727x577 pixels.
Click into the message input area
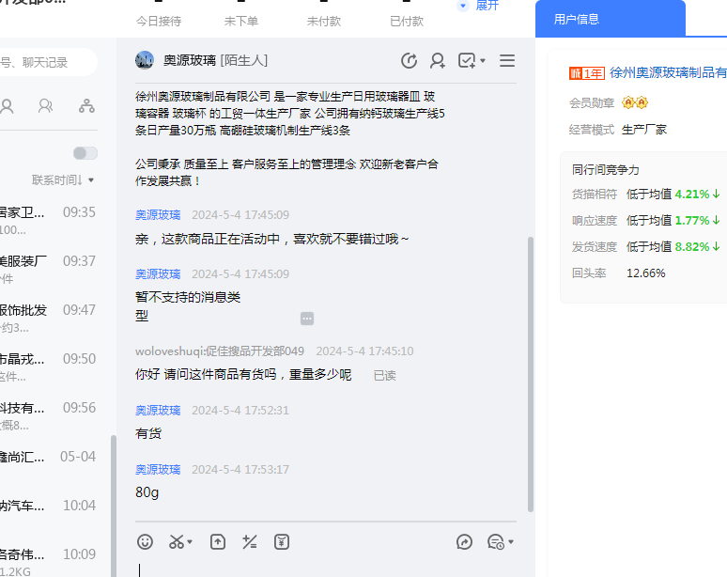tap(319, 568)
